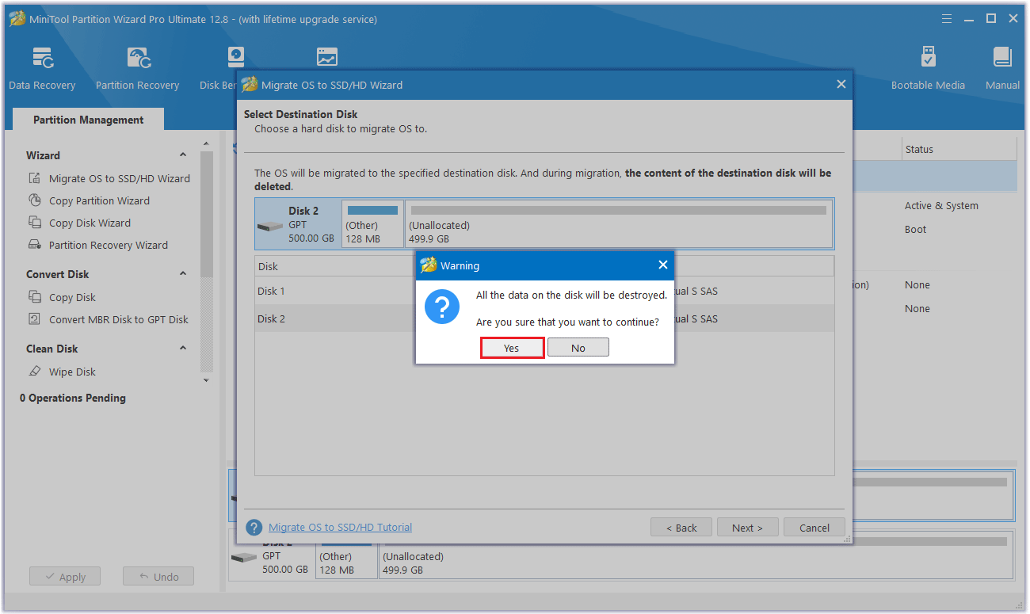Switch to the Partition Management tab
Viewport: 1030px width, 614px height.
(89, 120)
